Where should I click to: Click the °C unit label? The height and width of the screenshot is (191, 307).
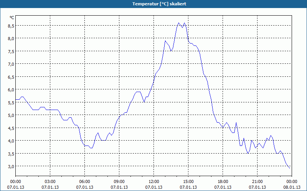pyautogui.click(x=12, y=18)
